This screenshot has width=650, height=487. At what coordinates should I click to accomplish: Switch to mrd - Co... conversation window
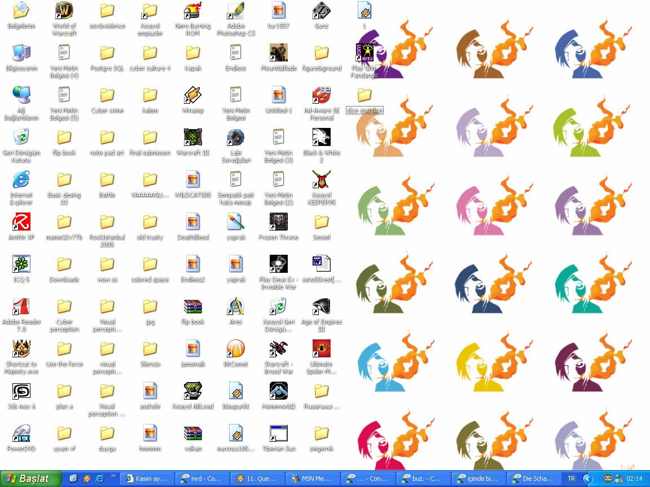202,479
